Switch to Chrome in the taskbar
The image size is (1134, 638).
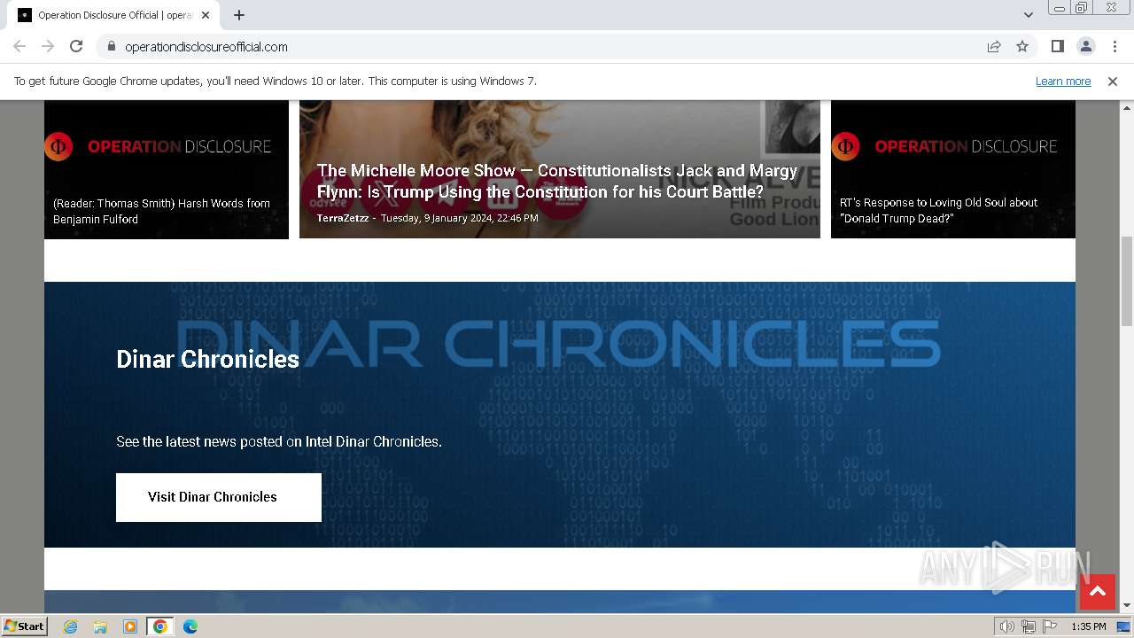pos(159,626)
